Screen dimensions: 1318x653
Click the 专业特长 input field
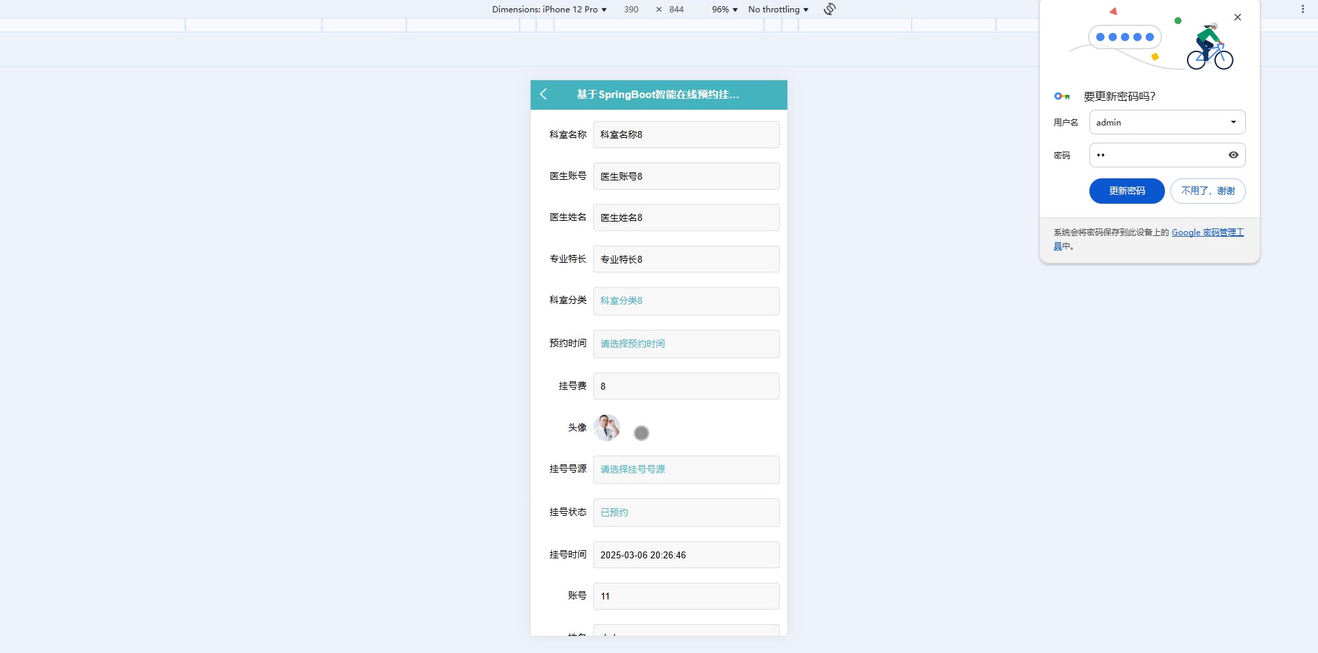[686, 259]
